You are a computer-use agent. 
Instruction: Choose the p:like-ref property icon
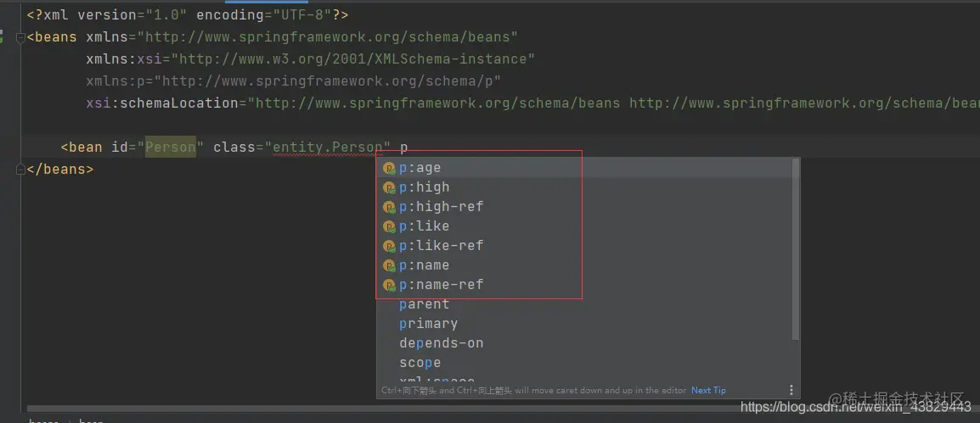390,246
